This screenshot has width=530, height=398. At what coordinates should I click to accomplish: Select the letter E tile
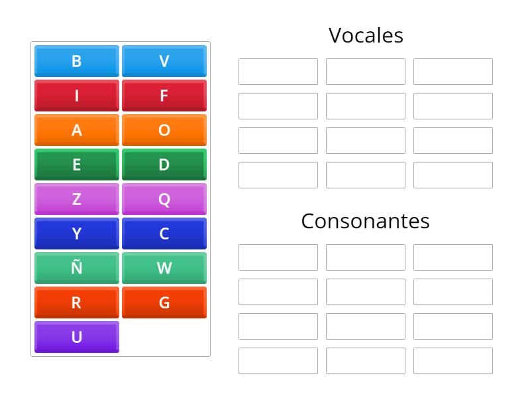76,165
